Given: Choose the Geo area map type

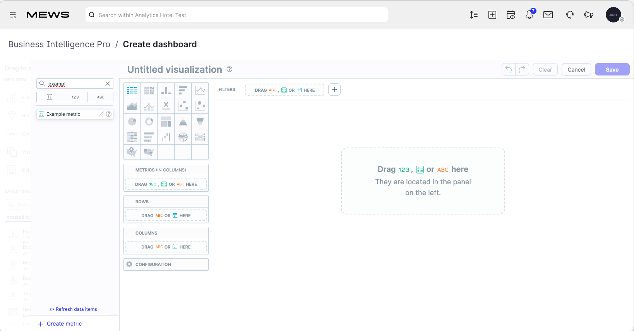Looking at the screenshot, I should (x=149, y=152).
